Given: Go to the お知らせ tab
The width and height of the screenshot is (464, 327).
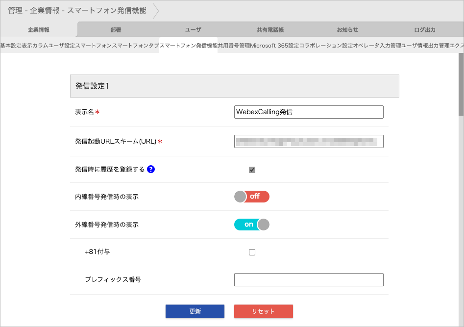Looking at the screenshot, I should coord(347,30).
